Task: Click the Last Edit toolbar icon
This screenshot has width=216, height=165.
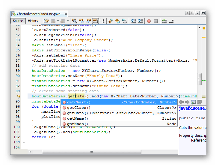Action: [x=46, y=21]
